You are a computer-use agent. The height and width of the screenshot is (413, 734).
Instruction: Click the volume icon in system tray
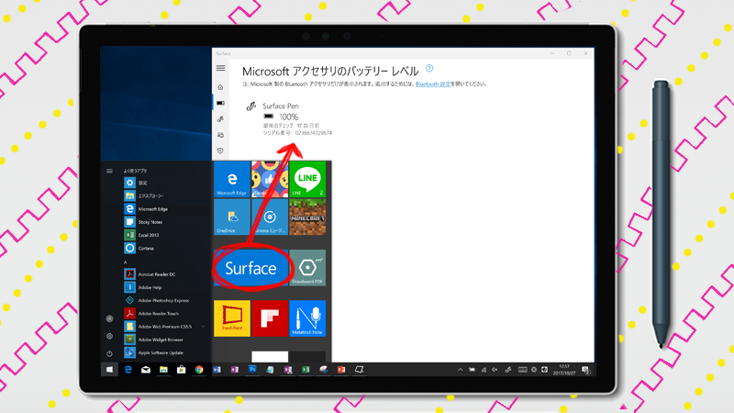(x=495, y=370)
